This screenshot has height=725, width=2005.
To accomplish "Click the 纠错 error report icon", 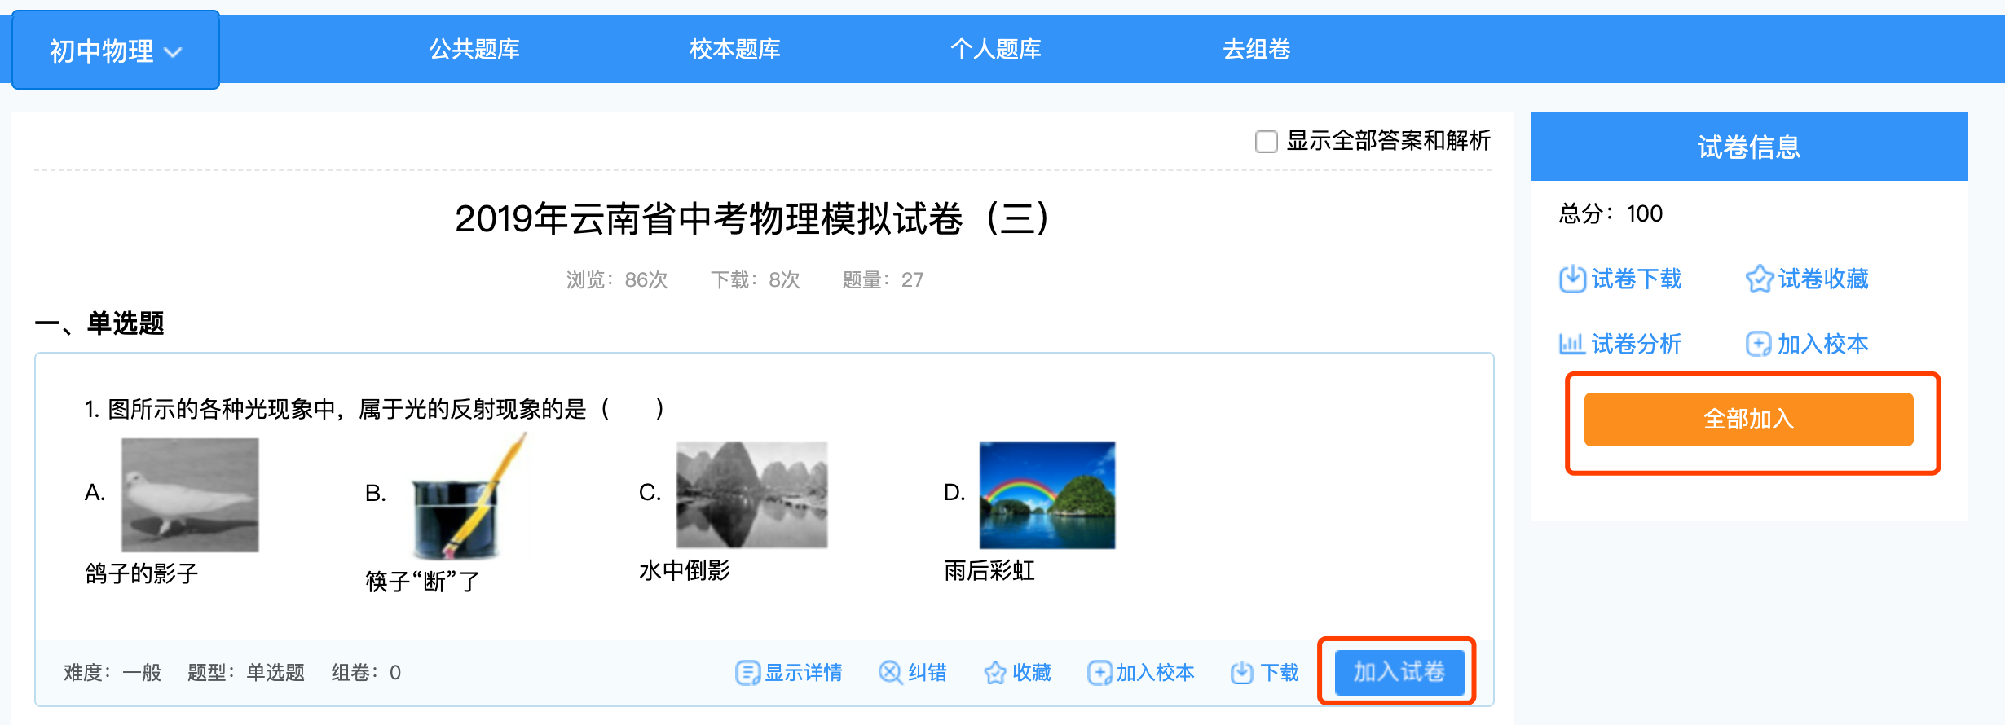I will click(x=890, y=673).
